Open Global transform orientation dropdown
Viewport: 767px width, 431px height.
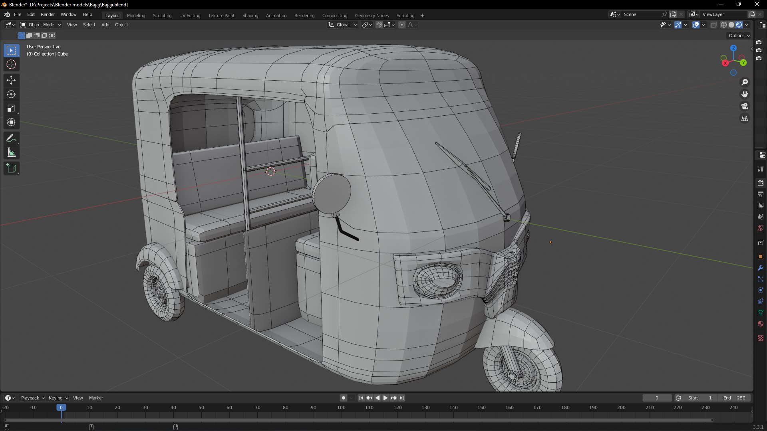pyautogui.click(x=343, y=25)
